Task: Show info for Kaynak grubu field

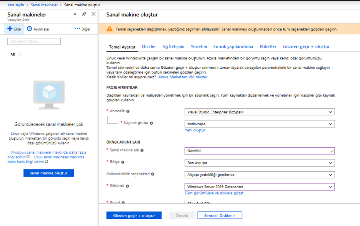Action: tap(151, 123)
